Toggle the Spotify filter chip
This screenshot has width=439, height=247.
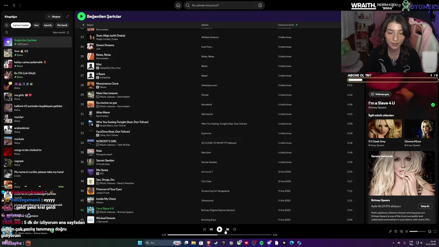(48, 25)
